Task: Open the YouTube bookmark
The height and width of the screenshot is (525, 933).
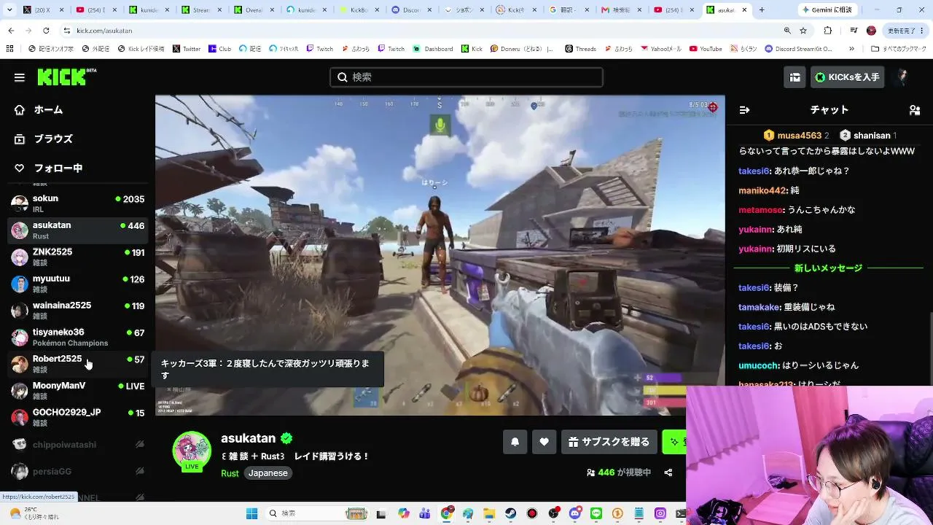Action: (x=706, y=49)
